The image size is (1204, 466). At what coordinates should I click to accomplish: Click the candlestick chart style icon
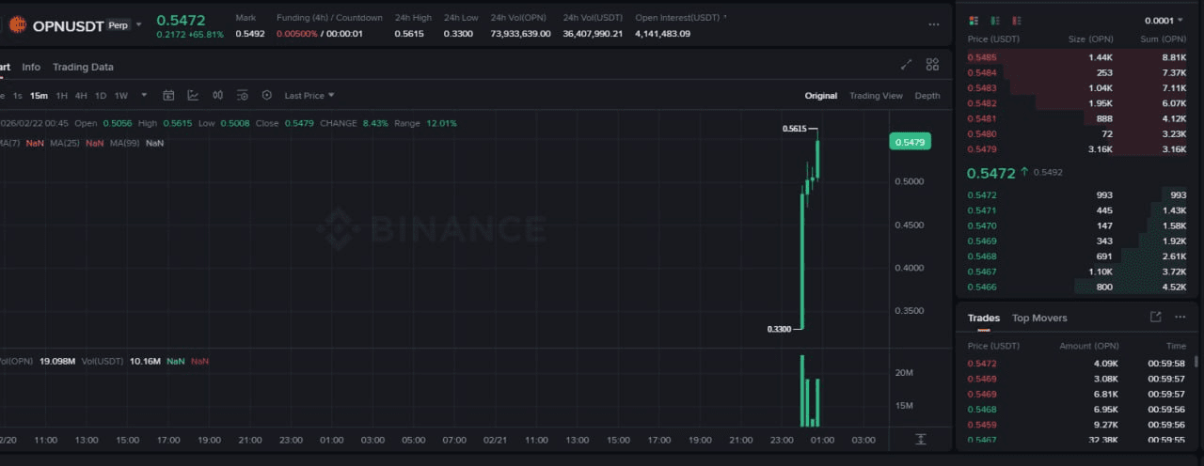(218, 95)
